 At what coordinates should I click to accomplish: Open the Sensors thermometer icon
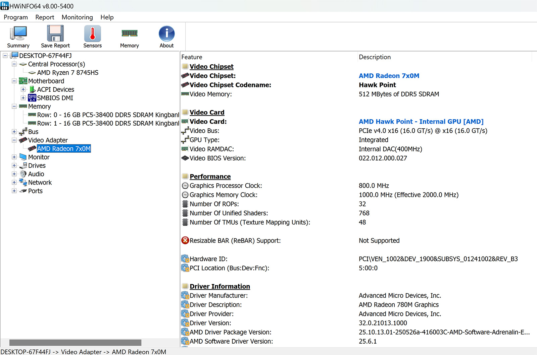coord(93,33)
